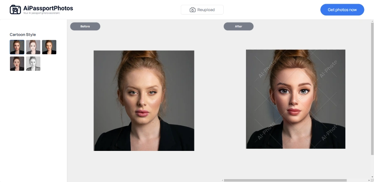Select the first realistic 3D cartoon style thumbnail
Screen dimensions: 374x182
pos(17,47)
